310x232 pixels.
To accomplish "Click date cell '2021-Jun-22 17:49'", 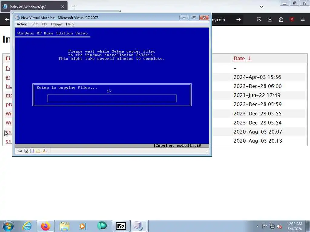I will point(257,95).
